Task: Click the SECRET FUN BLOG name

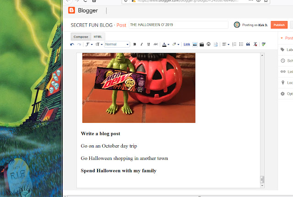Action: coord(92,25)
